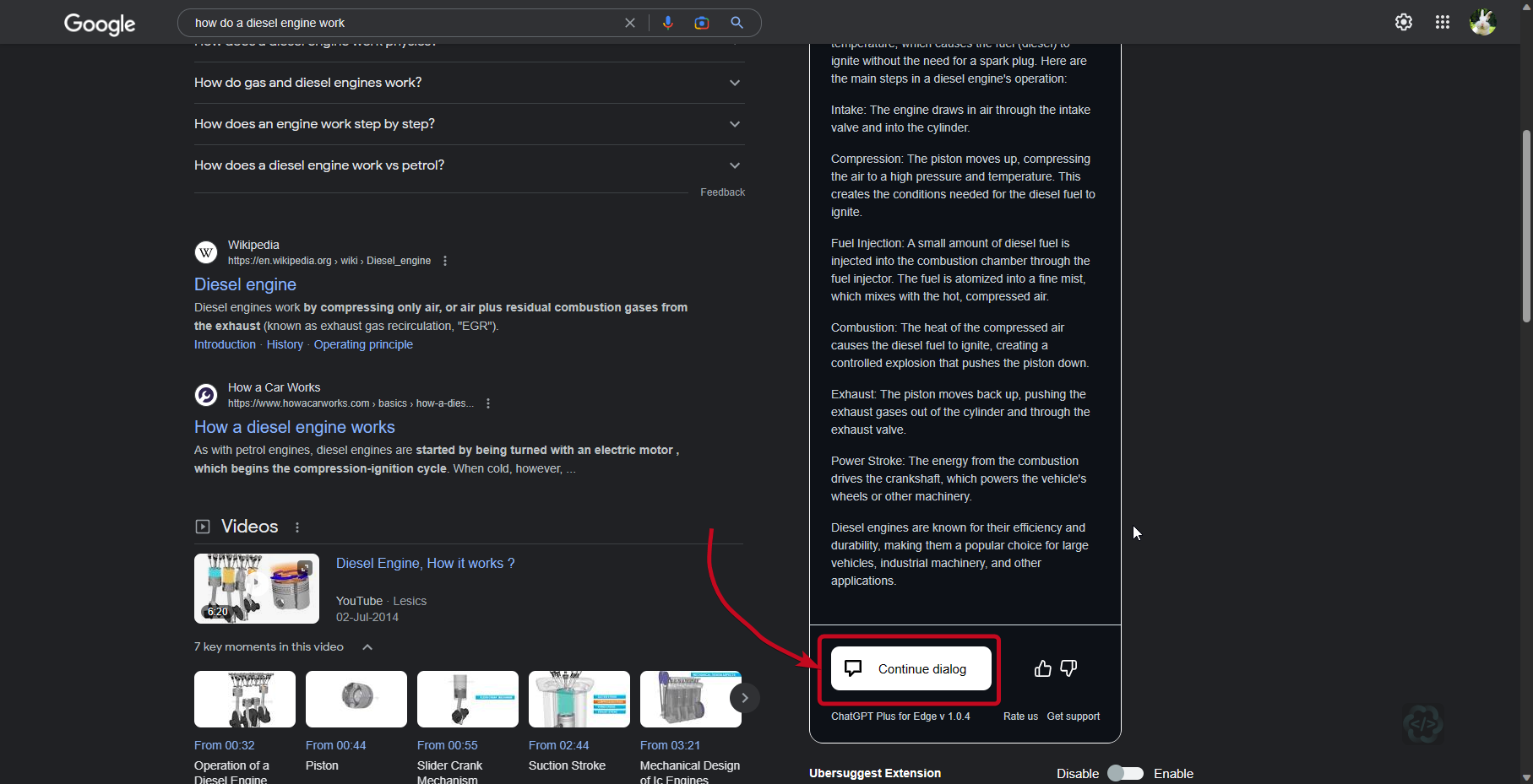Click Ubersuggest Extension heading
The width and height of the screenshot is (1533, 784).
coord(875,773)
